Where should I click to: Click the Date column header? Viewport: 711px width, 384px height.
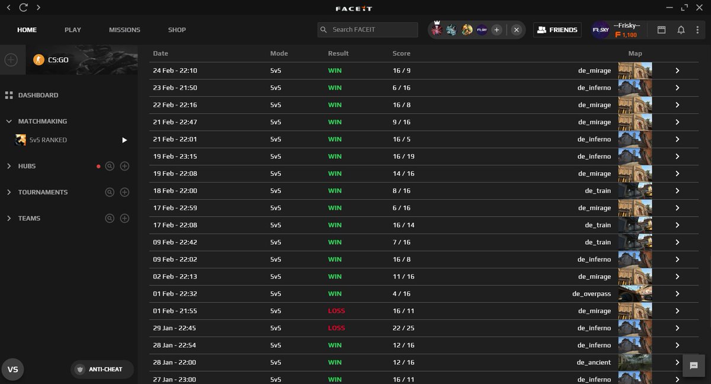[x=161, y=53]
